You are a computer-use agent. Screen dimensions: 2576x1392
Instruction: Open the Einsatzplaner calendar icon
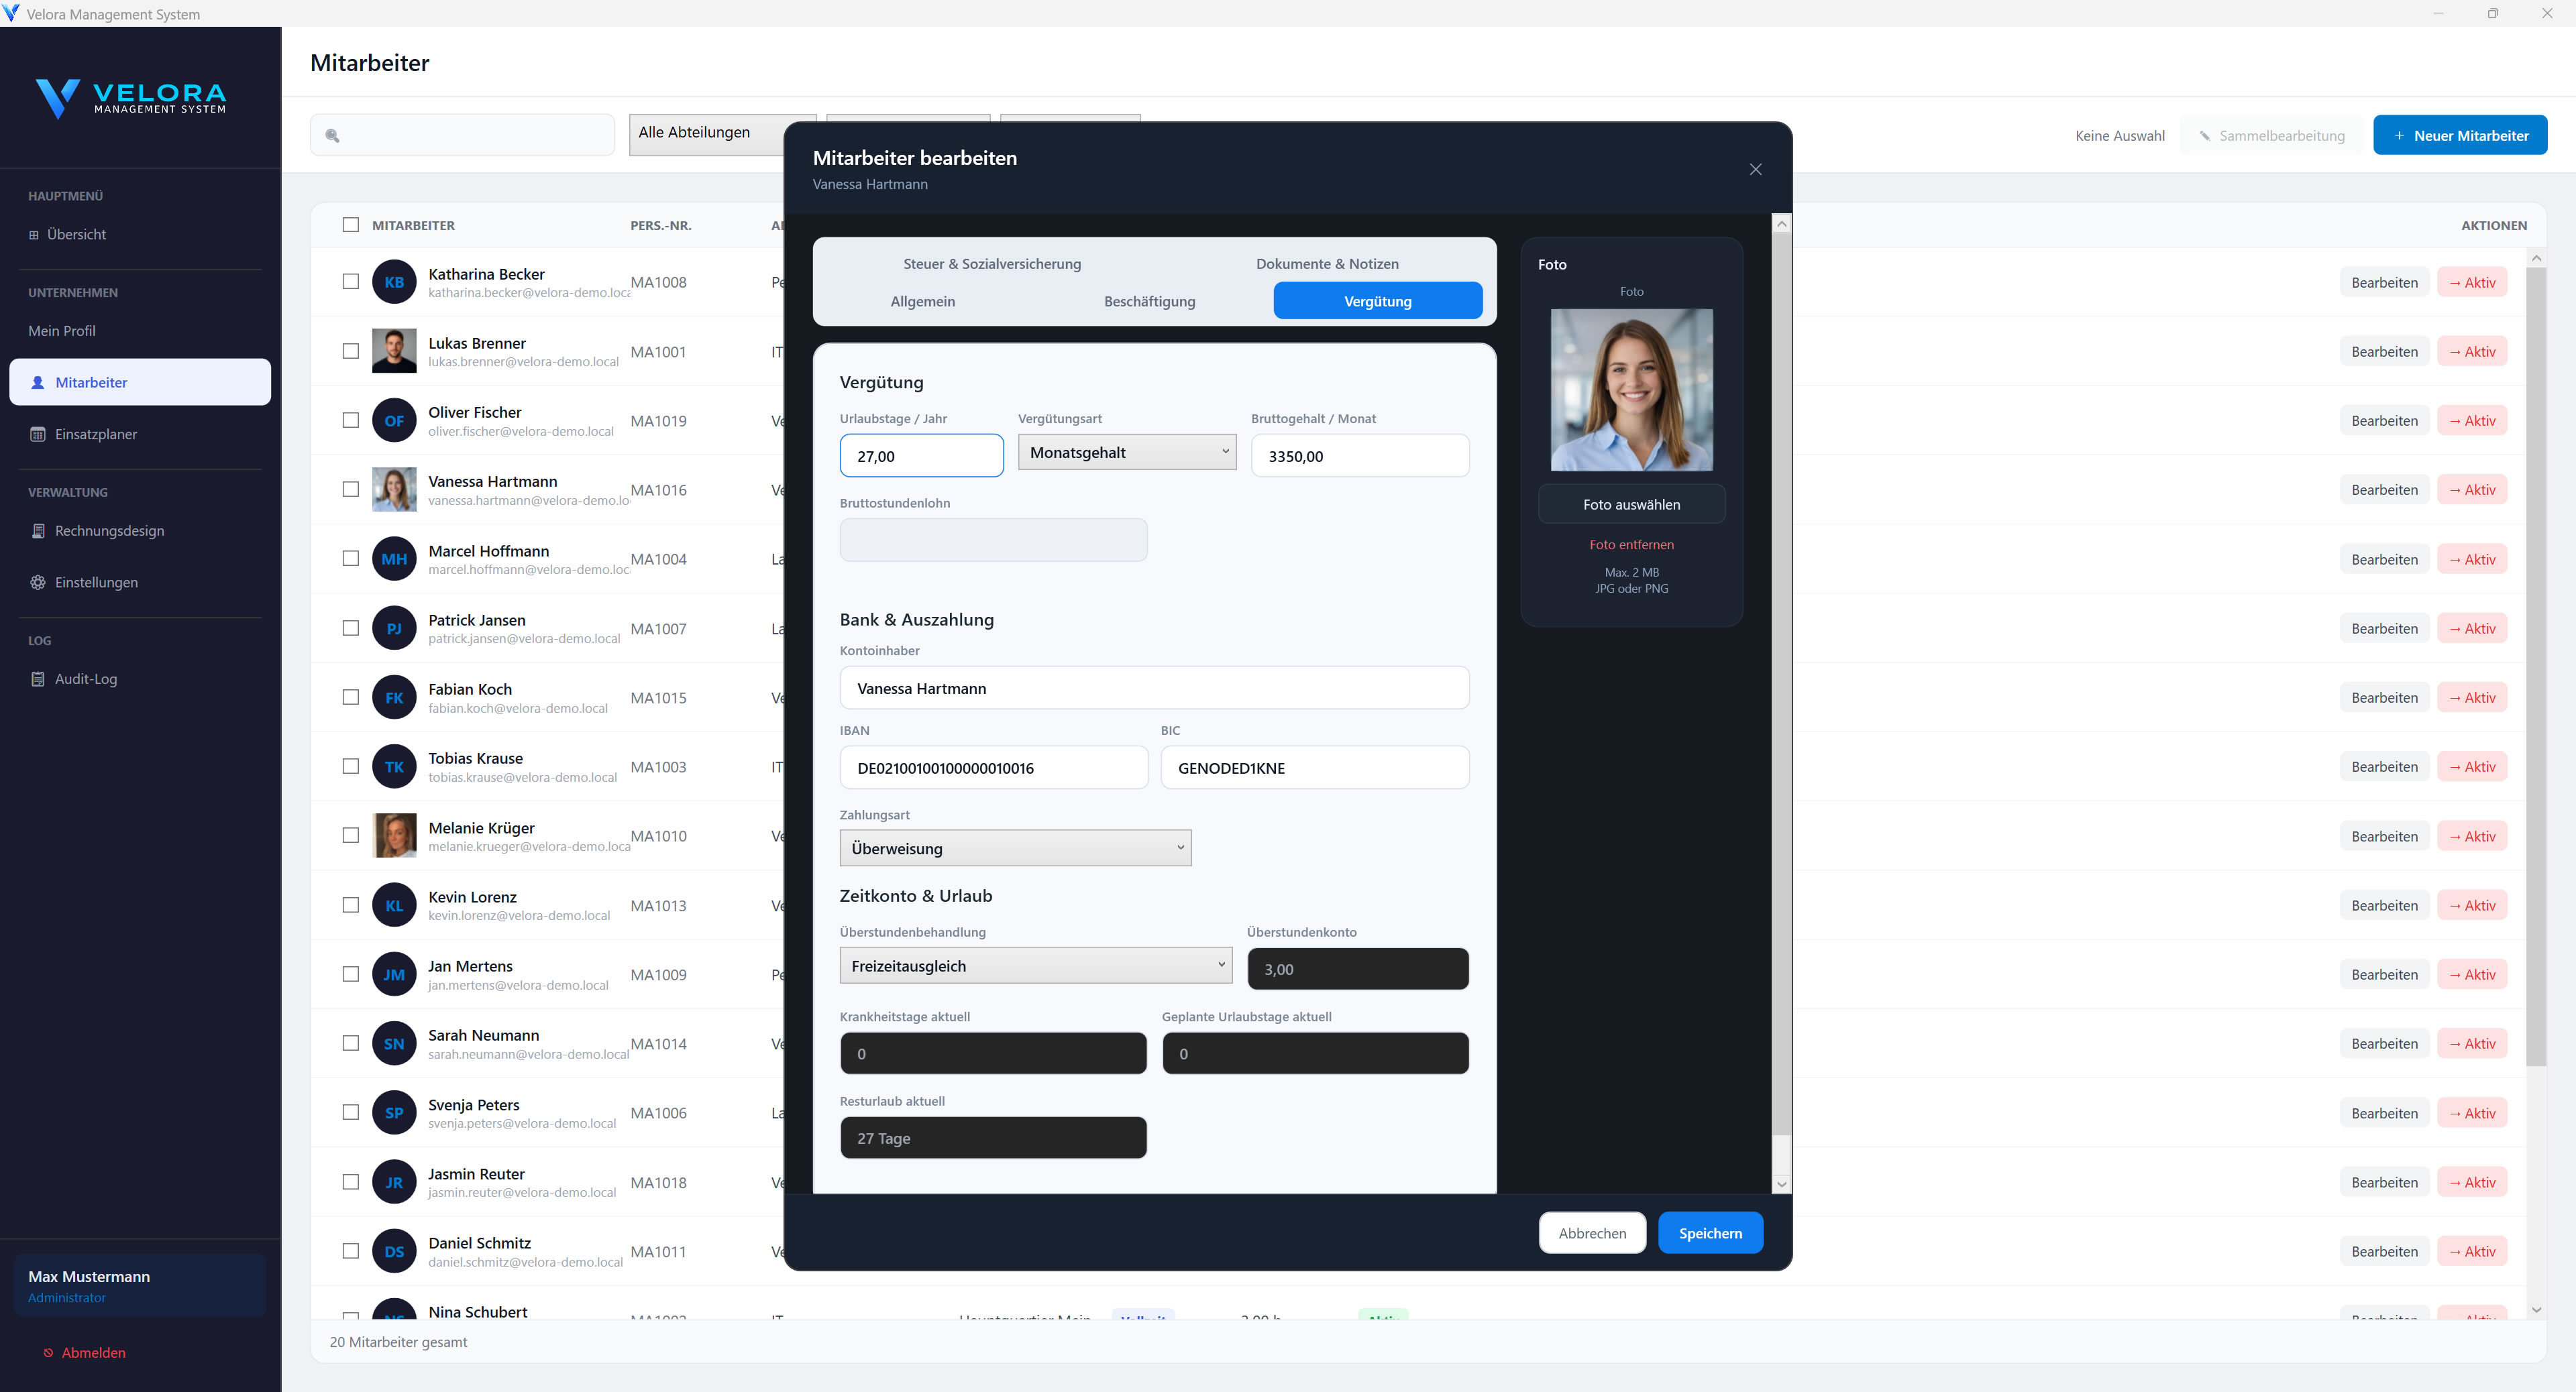coord(37,434)
